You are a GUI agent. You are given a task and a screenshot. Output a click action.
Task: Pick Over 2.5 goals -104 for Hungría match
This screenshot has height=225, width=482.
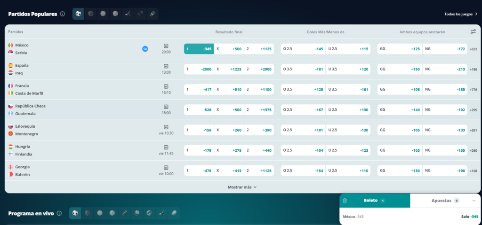point(303,150)
